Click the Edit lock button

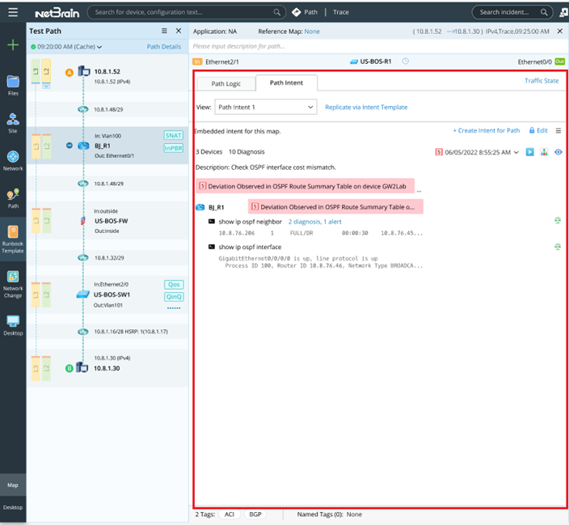coord(538,130)
